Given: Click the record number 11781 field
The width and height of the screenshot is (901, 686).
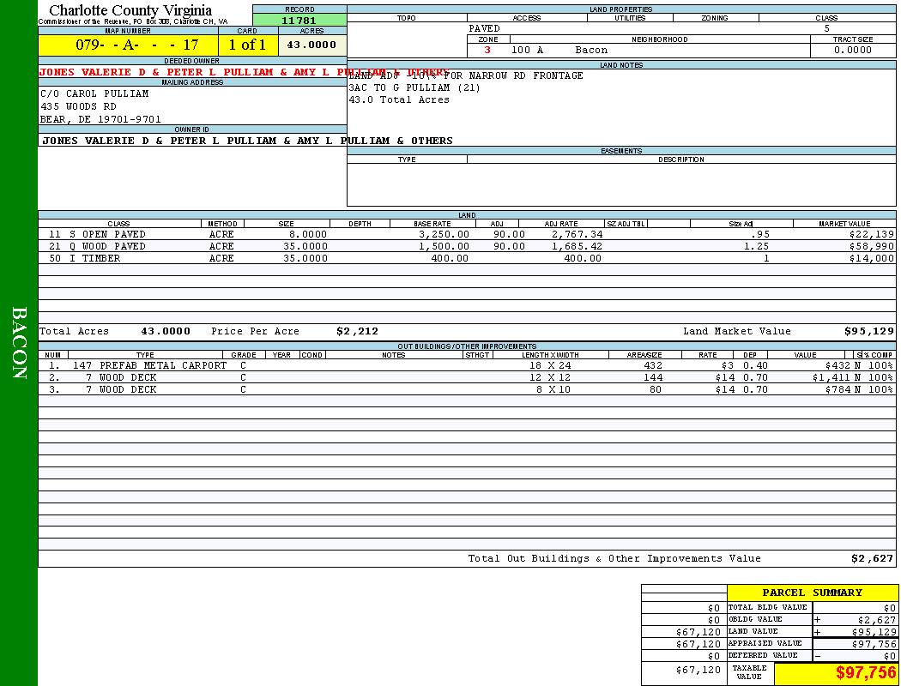Looking at the screenshot, I should [299, 21].
